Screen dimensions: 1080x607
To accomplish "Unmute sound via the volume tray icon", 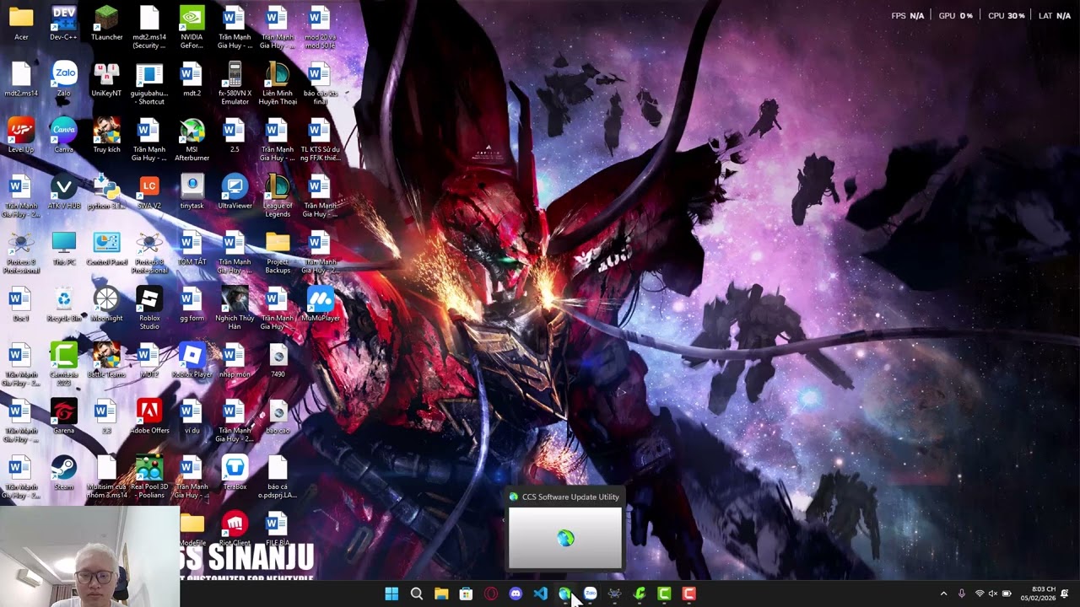I will coord(993,594).
